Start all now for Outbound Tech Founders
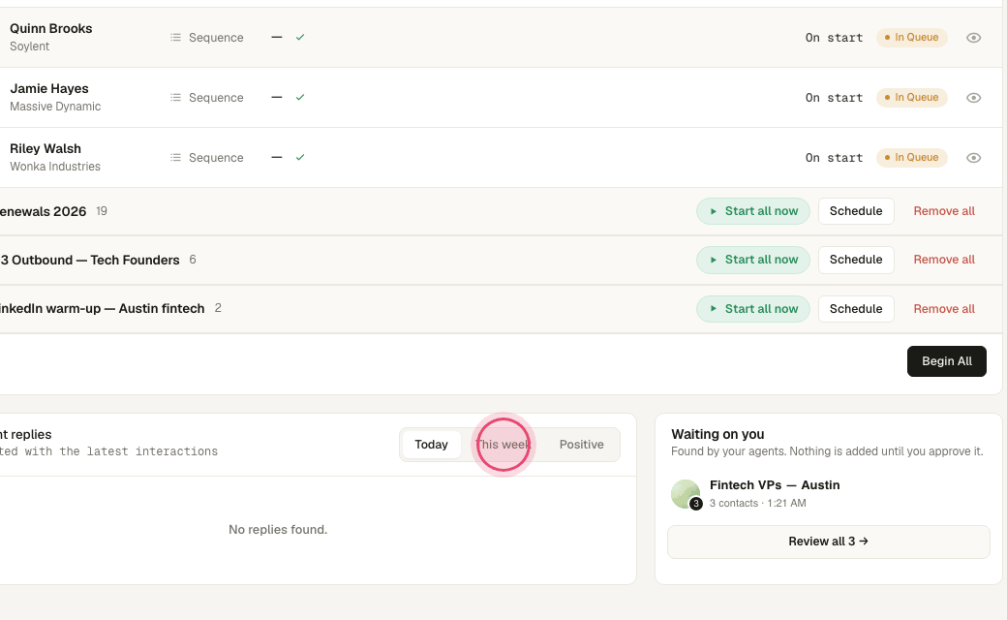Image resolution: width=1007 pixels, height=620 pixels. pyautogui.click(x=752, y=261)
